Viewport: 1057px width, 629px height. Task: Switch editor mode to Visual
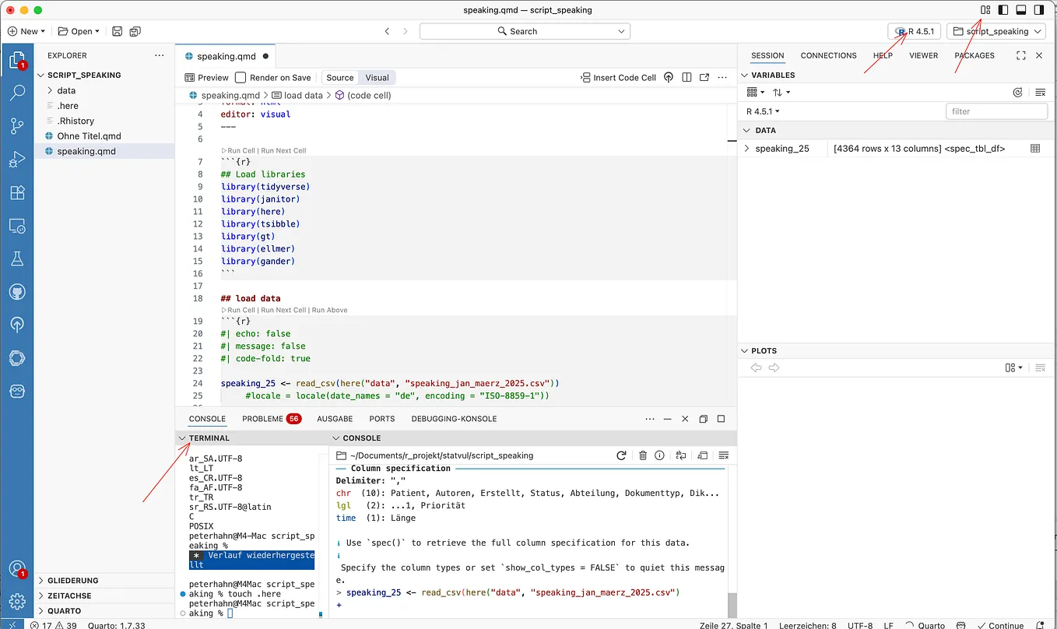[x=377, y=77]
